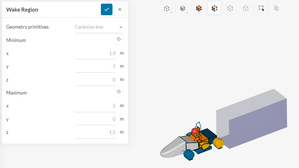Click the "Geometry primitives" label
The height and width of the screenshot is (168, 299).
click(27, 27)
